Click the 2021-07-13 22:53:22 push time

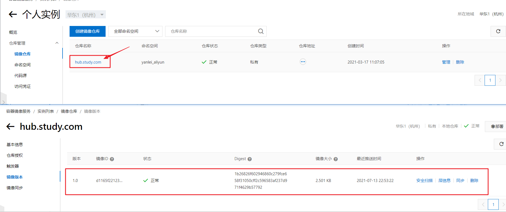375,180
